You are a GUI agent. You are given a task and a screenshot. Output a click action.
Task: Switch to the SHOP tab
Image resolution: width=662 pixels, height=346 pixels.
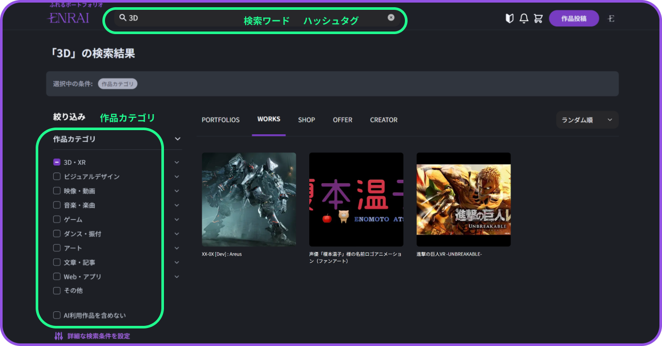[x=306, y=120]
